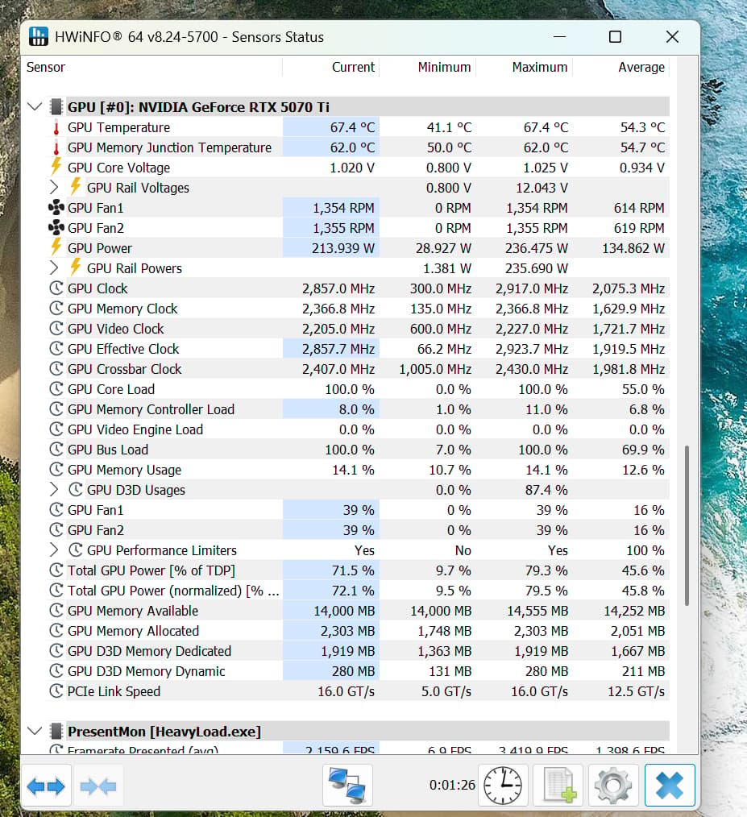
Task: Click the 1.020 V core voltage value
Action: pos(352,168)
